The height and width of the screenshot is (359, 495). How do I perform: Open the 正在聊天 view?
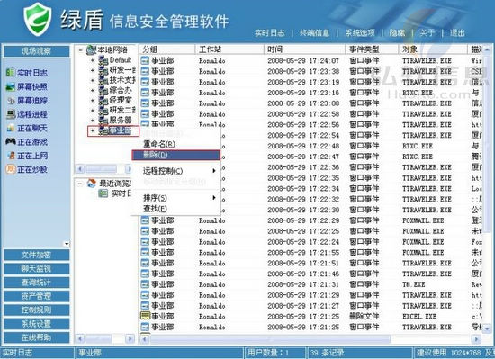27,128
